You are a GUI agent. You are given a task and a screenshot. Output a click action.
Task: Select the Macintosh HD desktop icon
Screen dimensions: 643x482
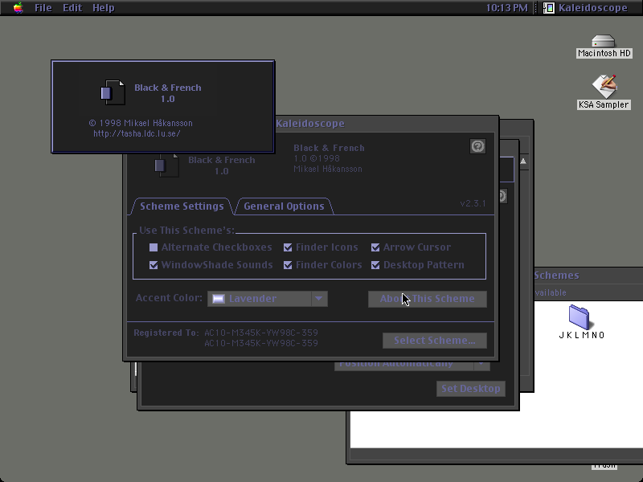(604, 47)
